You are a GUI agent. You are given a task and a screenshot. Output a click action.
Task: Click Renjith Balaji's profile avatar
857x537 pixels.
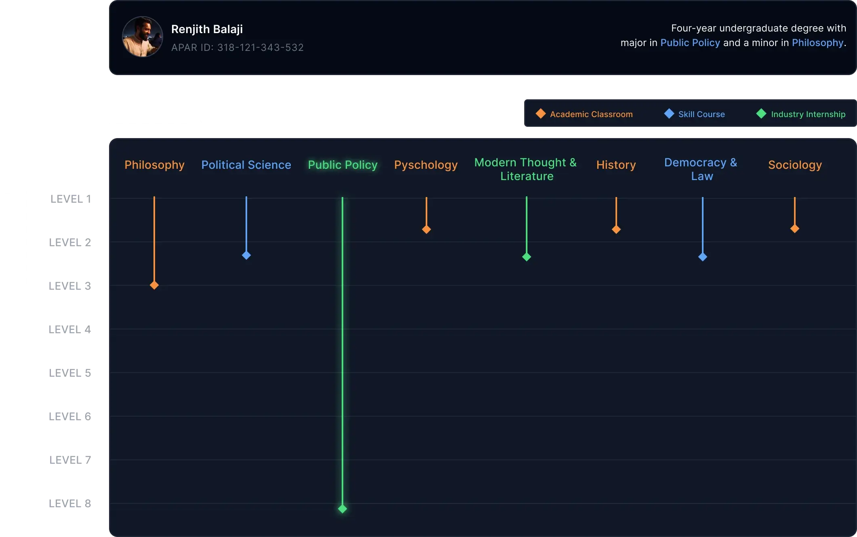(x=143, y=37)
